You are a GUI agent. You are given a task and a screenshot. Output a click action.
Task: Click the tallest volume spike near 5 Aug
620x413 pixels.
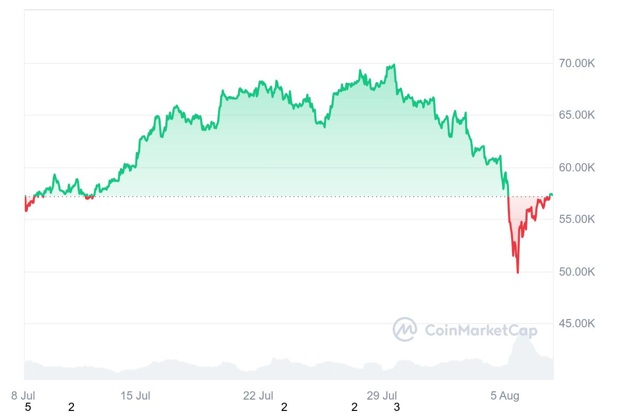point(522,336)
